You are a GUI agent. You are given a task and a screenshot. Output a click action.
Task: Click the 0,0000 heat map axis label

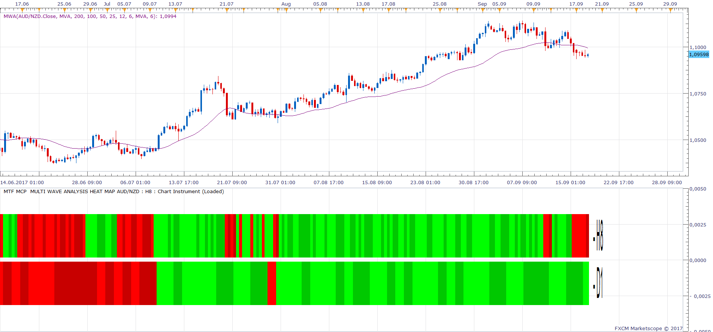(x=698, y=260)
